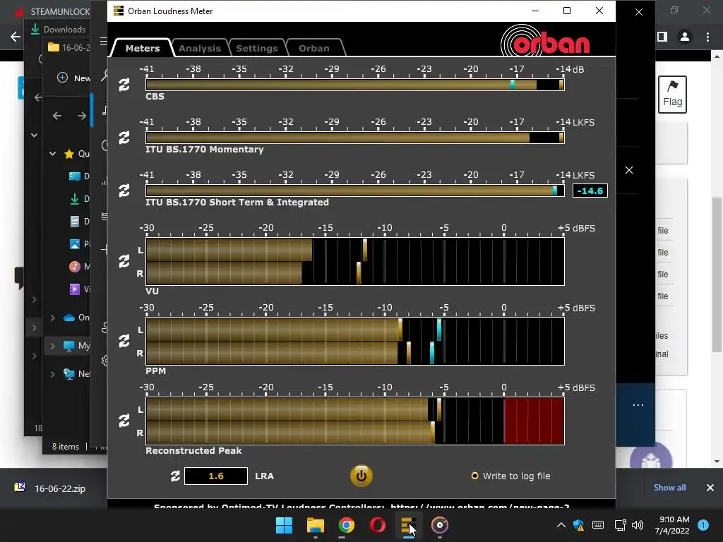The image size is (723, 542).
Task: Open the browser profile icon
Action: click(685, 37)
